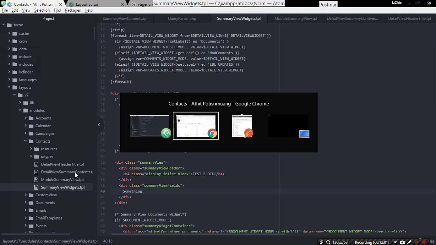Click the Atom logo badge in switcher
Image resolution: width=436 pixels, height=245 pixels.
click(x=166, y=133)
